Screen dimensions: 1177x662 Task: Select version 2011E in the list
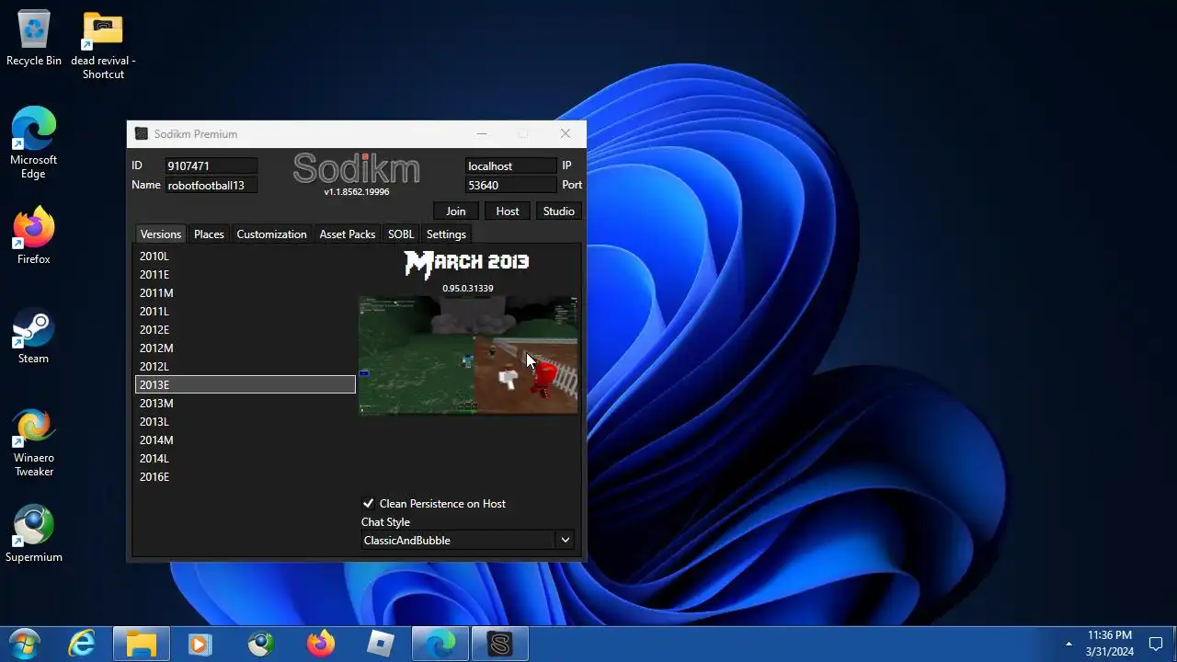point(246,275)
